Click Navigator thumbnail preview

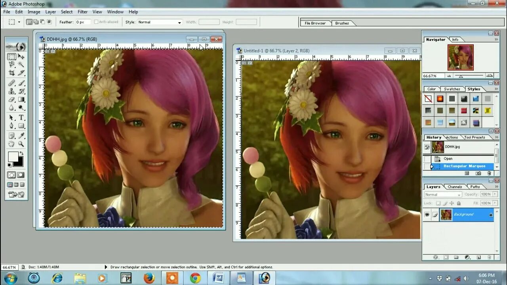[x=461, y=57]
